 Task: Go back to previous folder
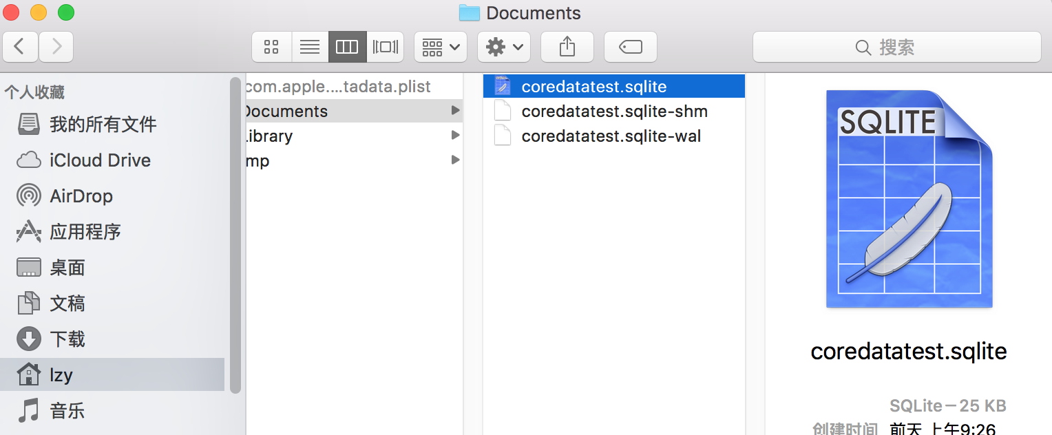point(20,47)
